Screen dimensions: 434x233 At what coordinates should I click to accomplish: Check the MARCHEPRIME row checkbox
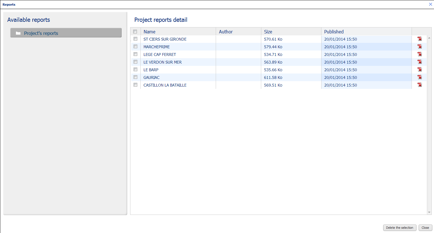coord(136,47)
